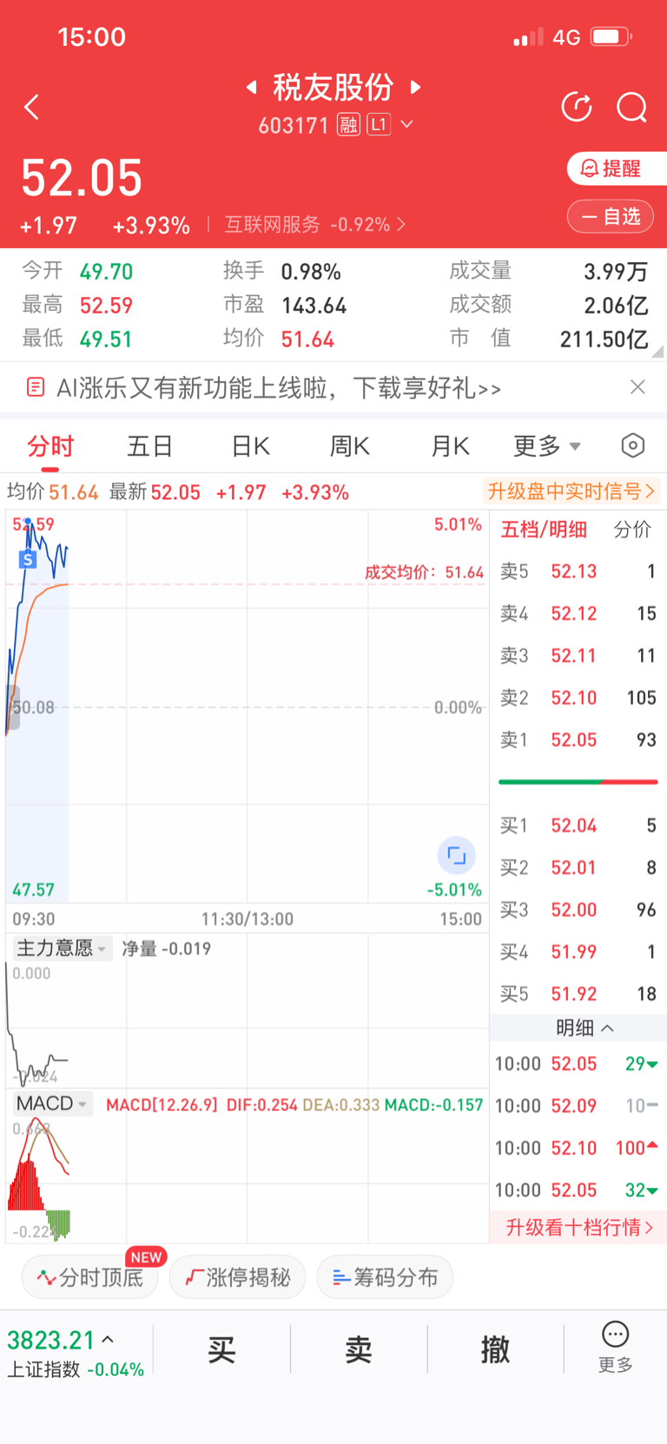Select 卖5 ask price 52.13
This screenshot has width=667, height=1444.
pos(574,571)
